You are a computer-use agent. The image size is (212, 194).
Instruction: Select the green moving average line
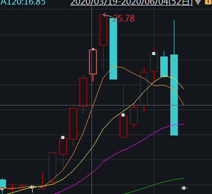tap(154, 184)
